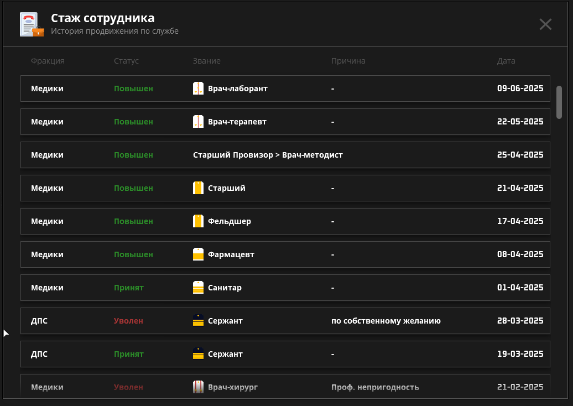This screenshot has width=573, height=406.
Task: Click the date 09-06-2025
Action: [520, 89]
